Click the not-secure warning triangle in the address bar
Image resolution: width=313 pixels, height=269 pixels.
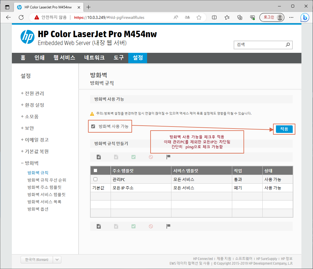(x=37, y=17)
